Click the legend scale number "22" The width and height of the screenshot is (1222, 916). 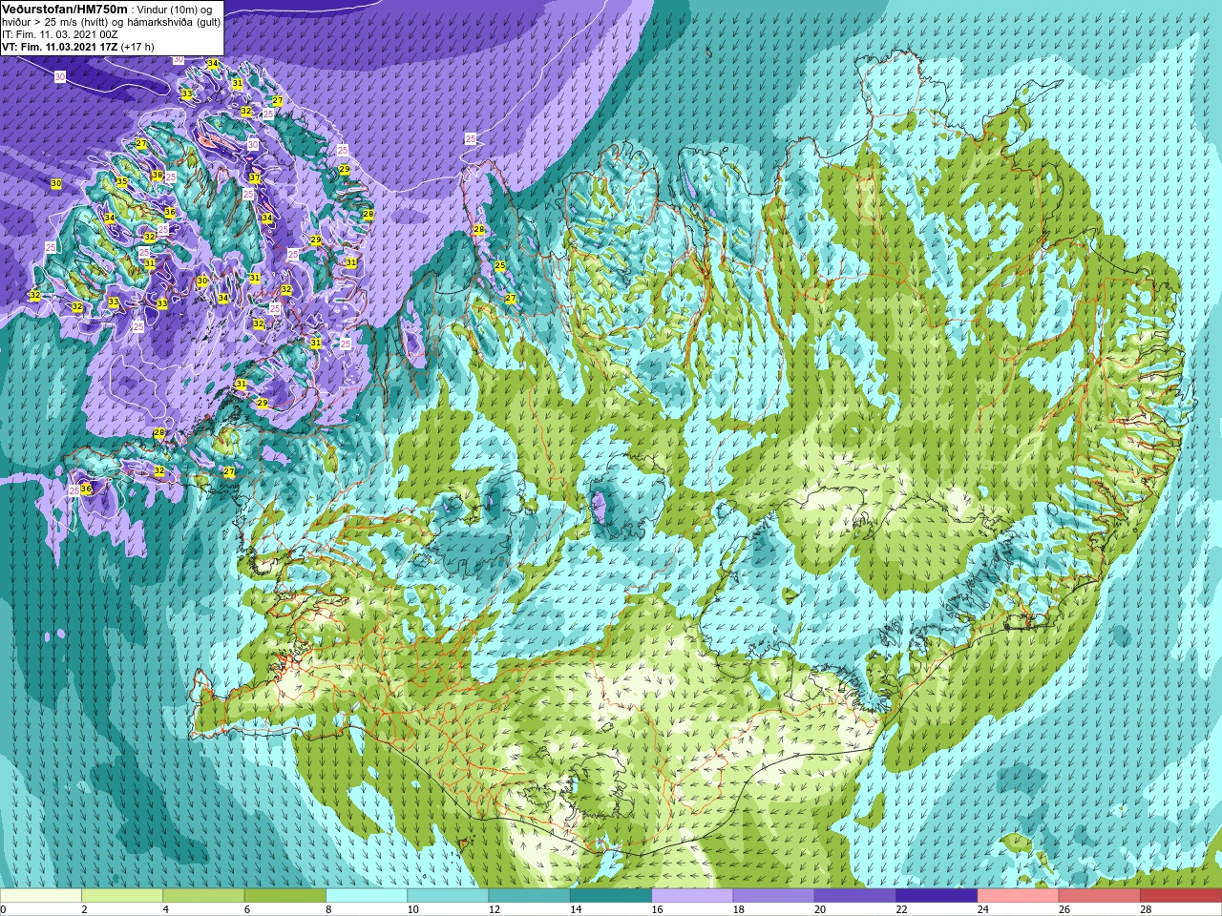point(901,909)
